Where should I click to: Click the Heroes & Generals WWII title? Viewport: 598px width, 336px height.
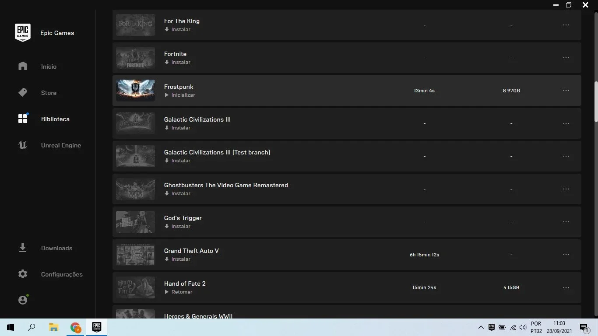pyautogui.click(x=198, y=316)
